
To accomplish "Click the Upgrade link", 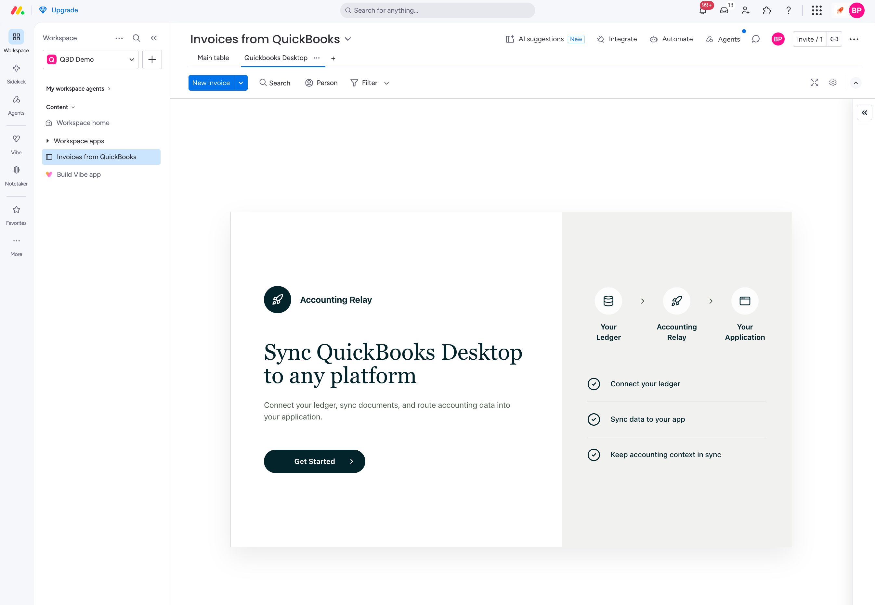I will coord(59,10).
